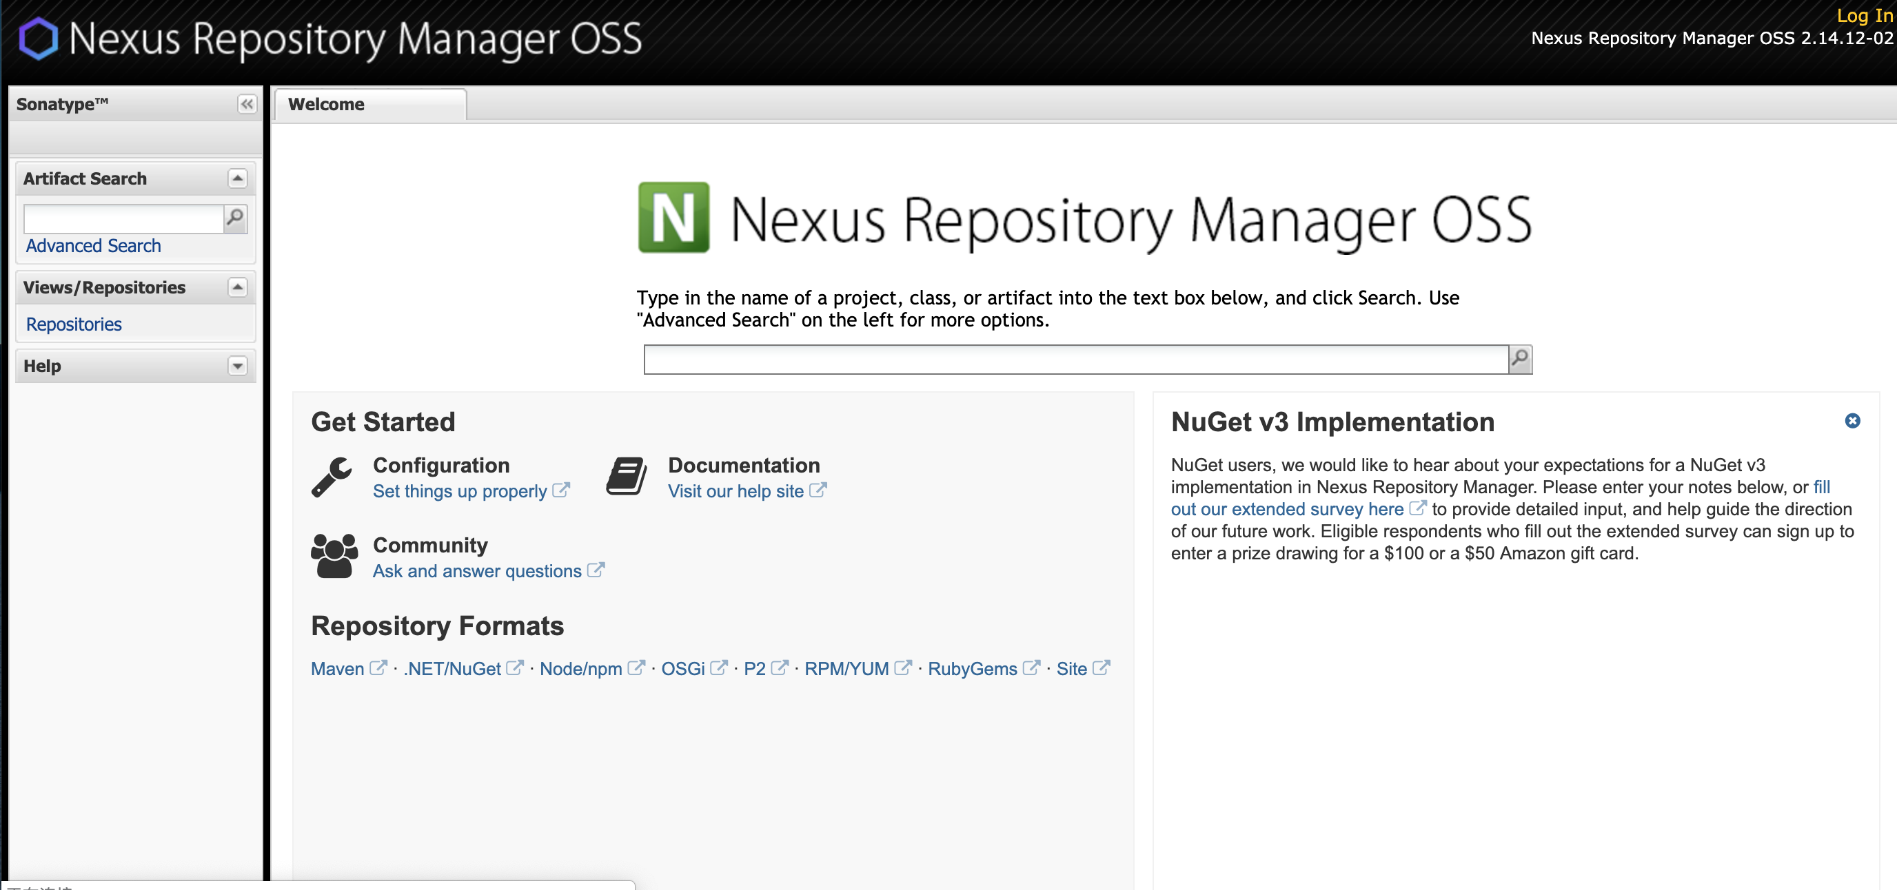Click the green Nexus N logo
The height and width of the screenshot is (890, 1897).
[x=673, y=218]
